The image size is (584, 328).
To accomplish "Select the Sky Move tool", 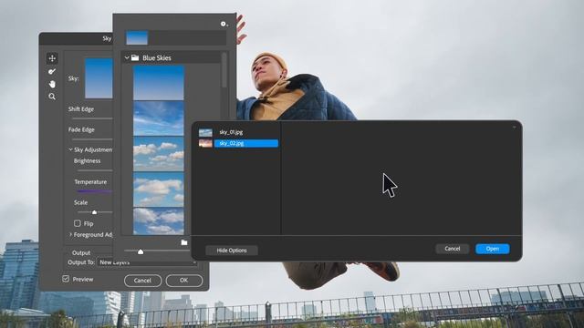I will pyautogui.click(x=52, y=58).
